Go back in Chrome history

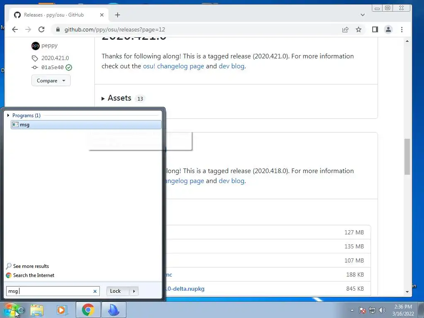click(15, 29)
